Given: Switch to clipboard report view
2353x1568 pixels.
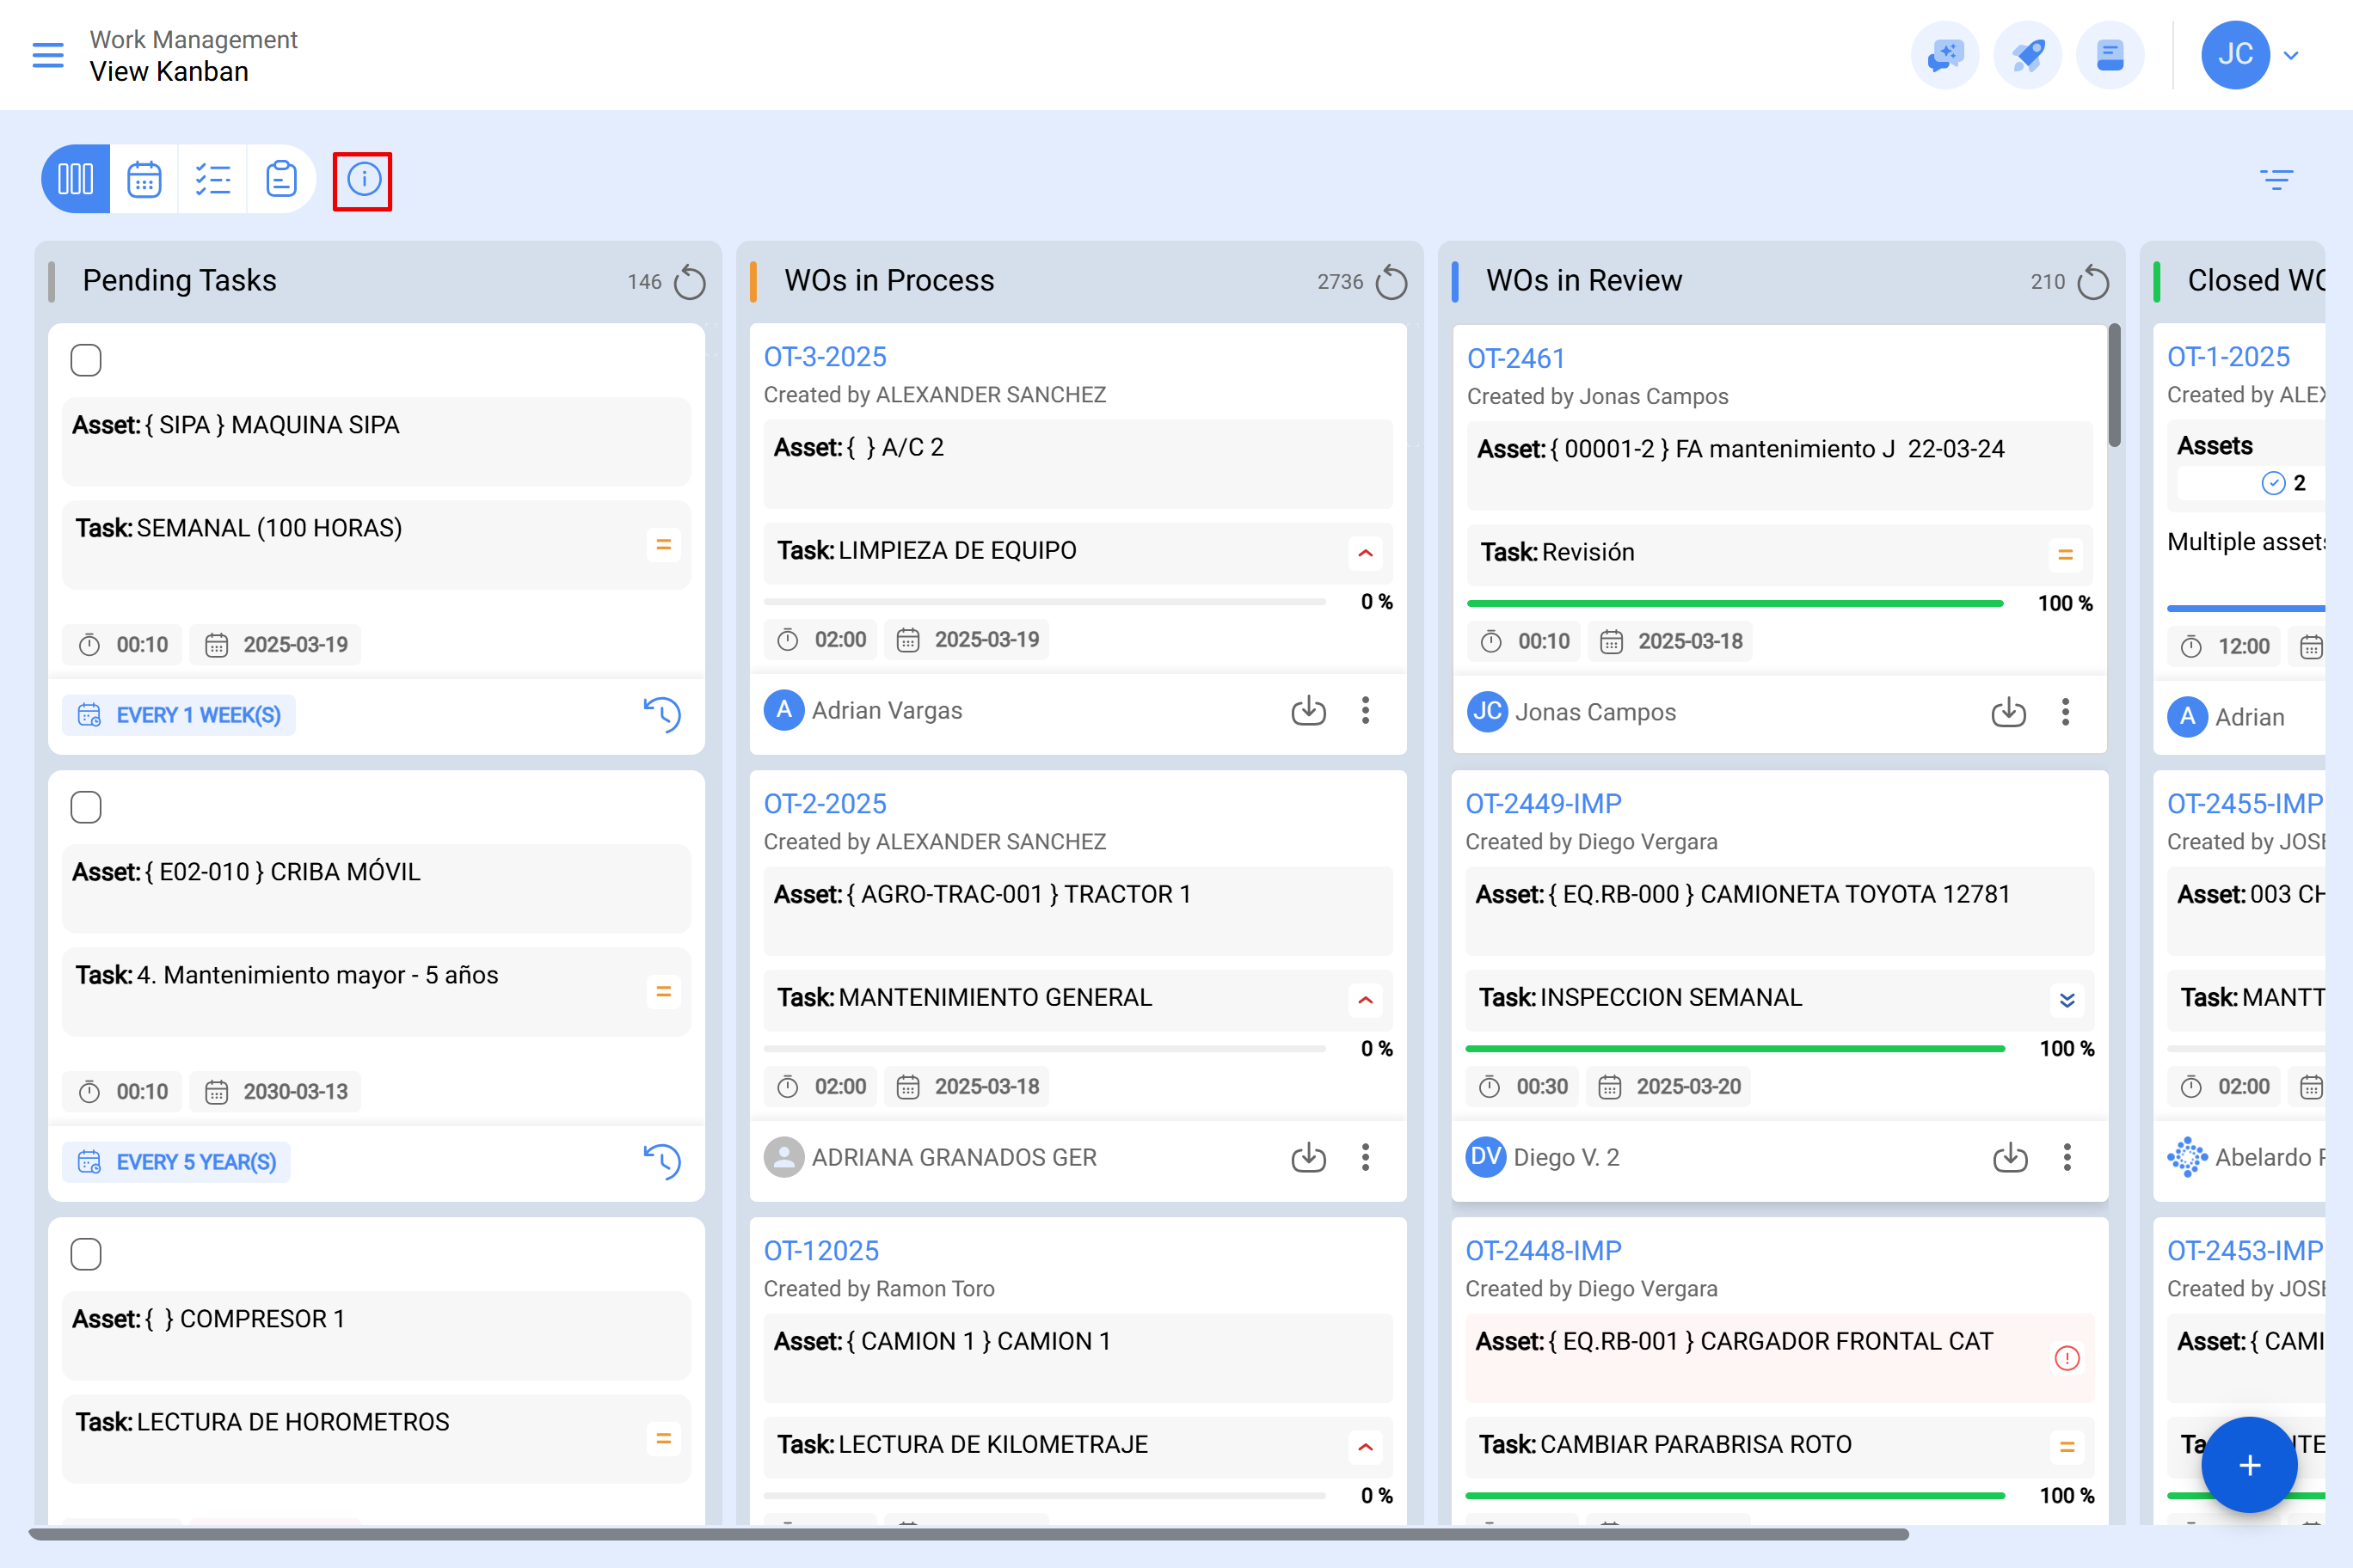Looking at the screenshot, I should point(281,179).
